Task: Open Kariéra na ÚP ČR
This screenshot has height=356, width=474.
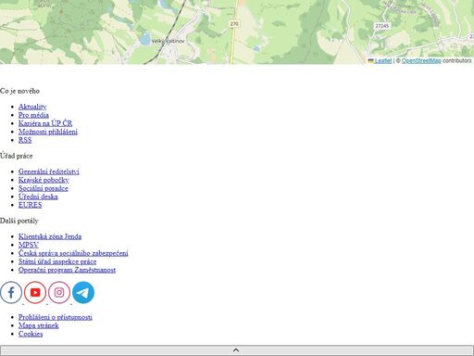Action: tap(45, 123)
